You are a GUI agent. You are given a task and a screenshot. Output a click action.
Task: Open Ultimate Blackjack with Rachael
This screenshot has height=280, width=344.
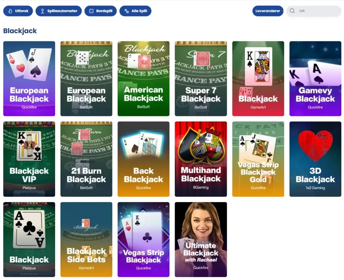pos(201,239)
